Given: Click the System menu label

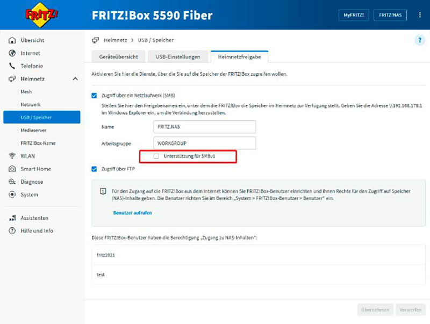Looking at the screenshot, I should (x=30, y=195).
